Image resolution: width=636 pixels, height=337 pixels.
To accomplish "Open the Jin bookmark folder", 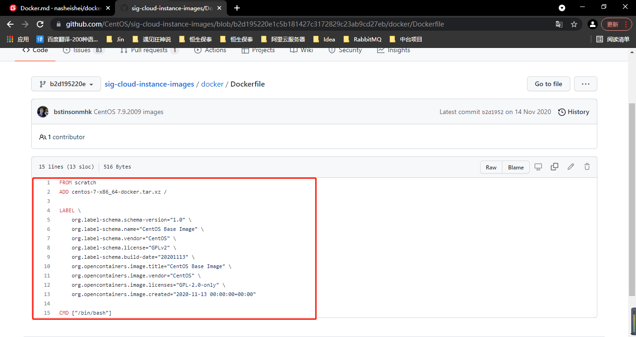I will point(115,40).
